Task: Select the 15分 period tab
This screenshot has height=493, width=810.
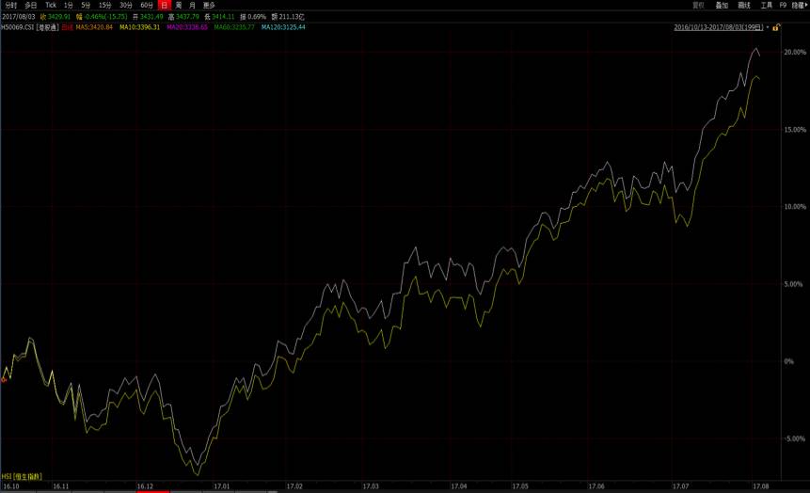Action: point(104,5)
